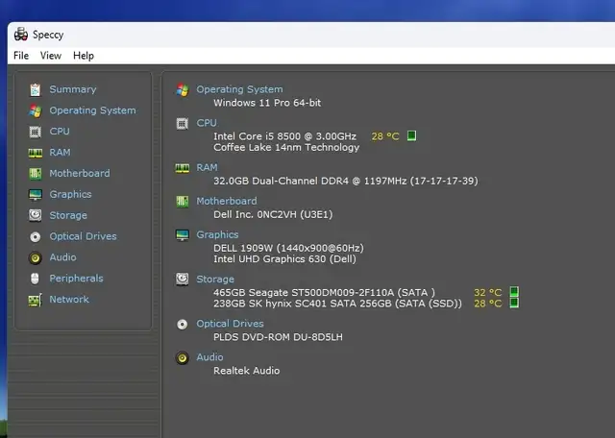The height and width of the screenshot is (438, 615).
Task: Open the File menu
Action: tap(21, 56)
